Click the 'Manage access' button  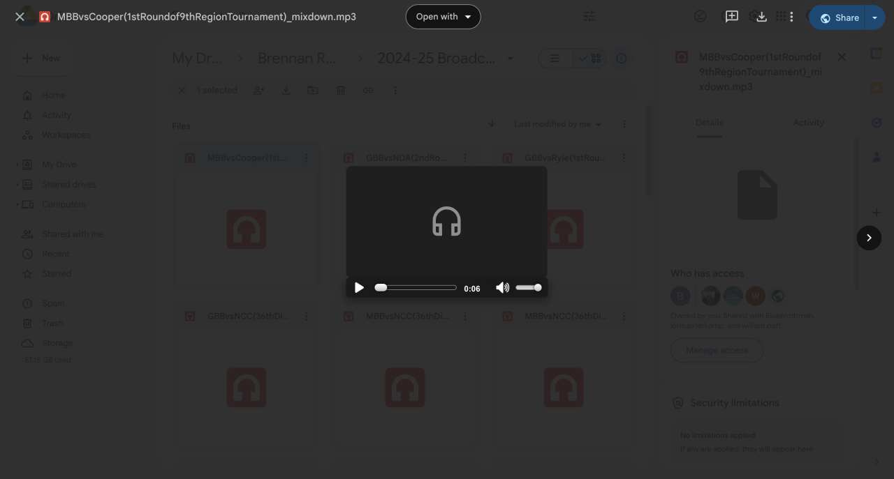(x=717, y=350)
